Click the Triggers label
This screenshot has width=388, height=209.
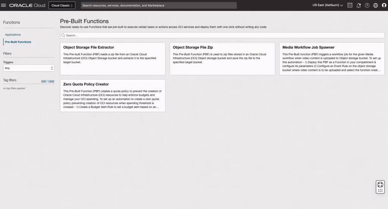pyautogui.click(x=8, y=62)
